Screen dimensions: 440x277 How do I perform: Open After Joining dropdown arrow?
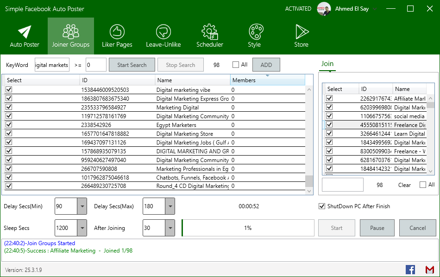(170, 228)
